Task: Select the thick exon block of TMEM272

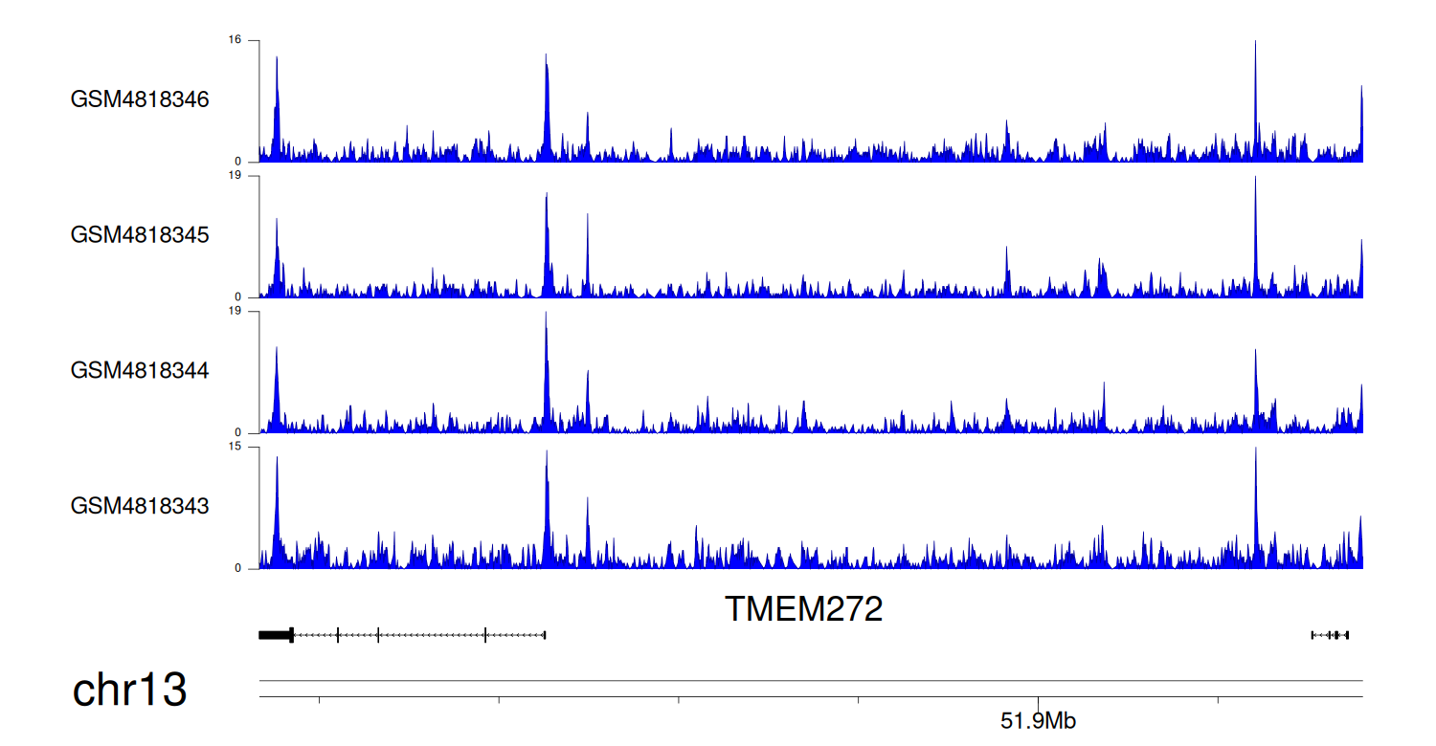Action: point(276,634)
